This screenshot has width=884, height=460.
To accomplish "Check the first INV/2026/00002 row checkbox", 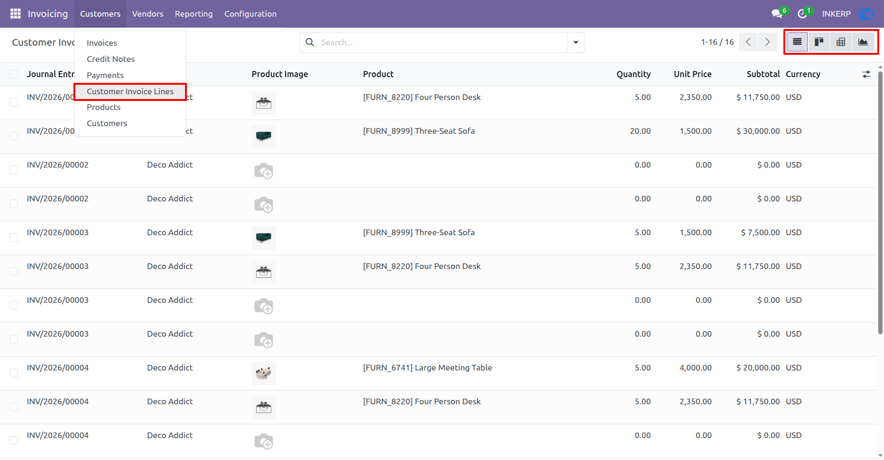I will pos(14,170).
